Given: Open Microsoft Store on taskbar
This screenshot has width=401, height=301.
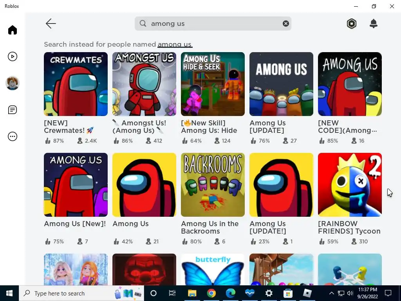Looking at the screenshot, I should pos(288,293).
